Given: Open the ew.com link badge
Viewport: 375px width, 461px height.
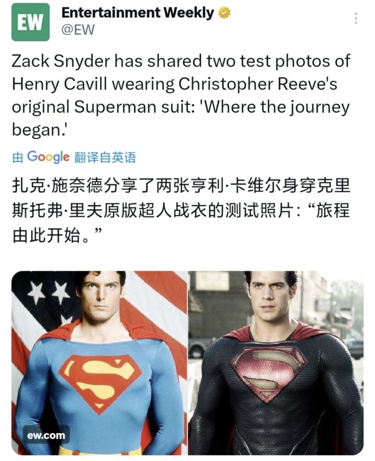Looking at the screenshot, I should coord(46,435).
